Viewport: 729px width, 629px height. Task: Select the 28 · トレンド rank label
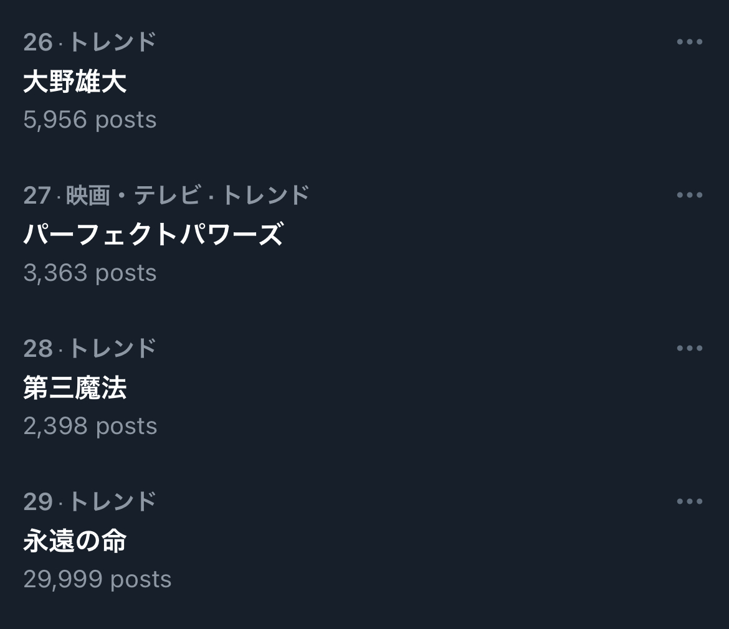(90, 349)
